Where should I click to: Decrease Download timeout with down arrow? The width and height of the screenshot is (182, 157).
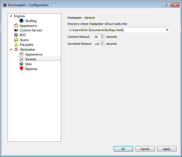click(x=102, y=45)
